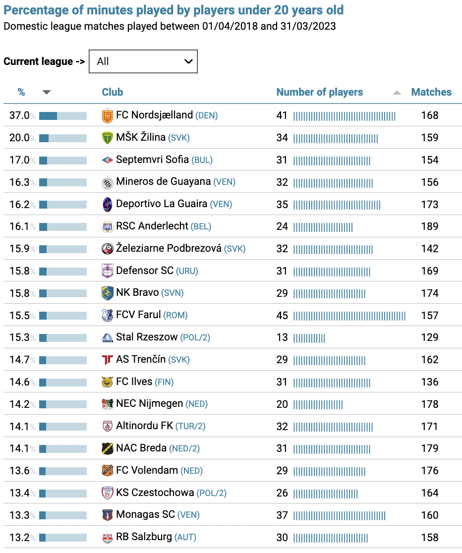Sort by the Matches column header

[431, 92]
